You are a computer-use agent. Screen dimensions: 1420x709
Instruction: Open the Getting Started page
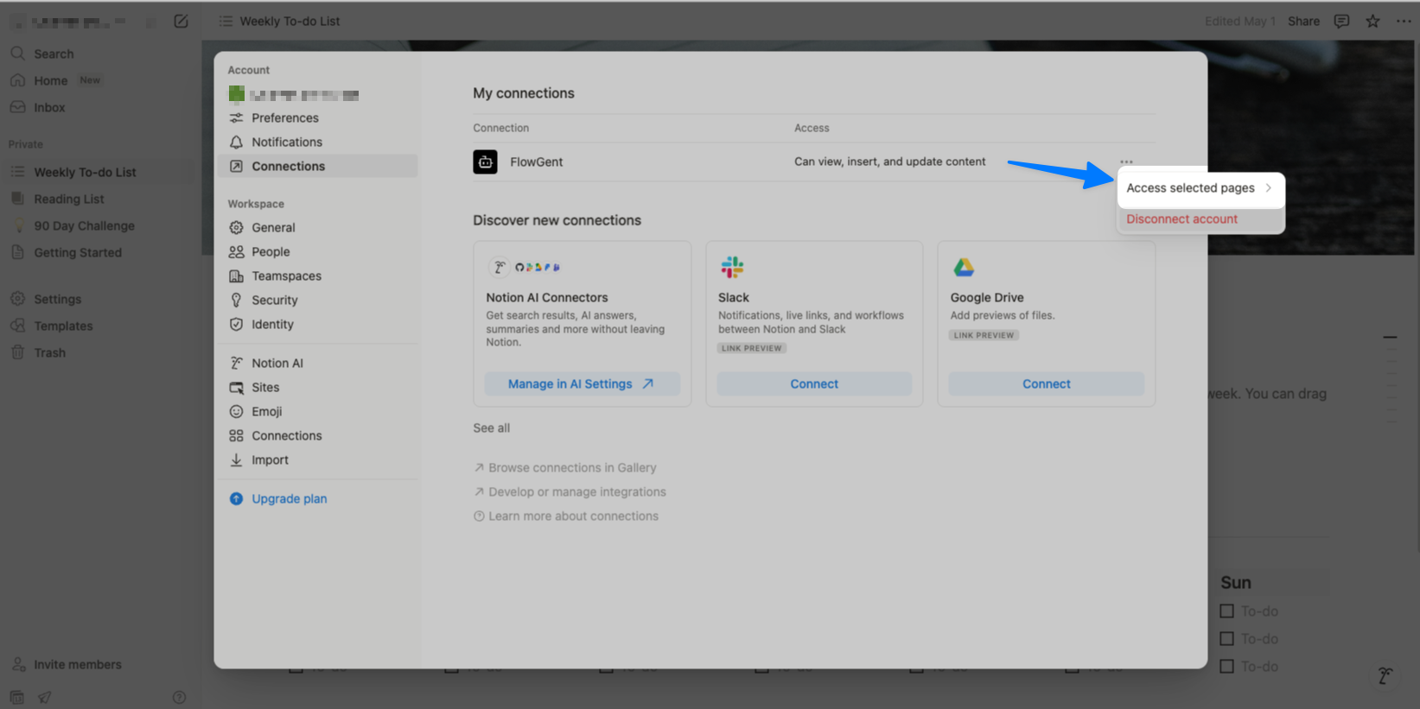(78, 252)
